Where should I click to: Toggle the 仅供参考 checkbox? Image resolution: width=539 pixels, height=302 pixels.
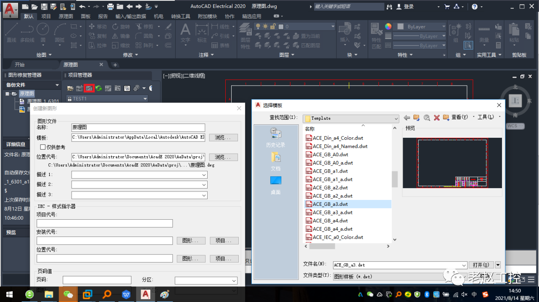43,147
